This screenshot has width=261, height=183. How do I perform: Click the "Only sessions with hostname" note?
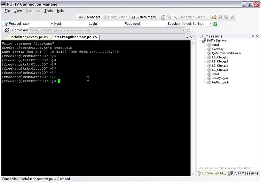pyautogui.click(x=227, y=168)
